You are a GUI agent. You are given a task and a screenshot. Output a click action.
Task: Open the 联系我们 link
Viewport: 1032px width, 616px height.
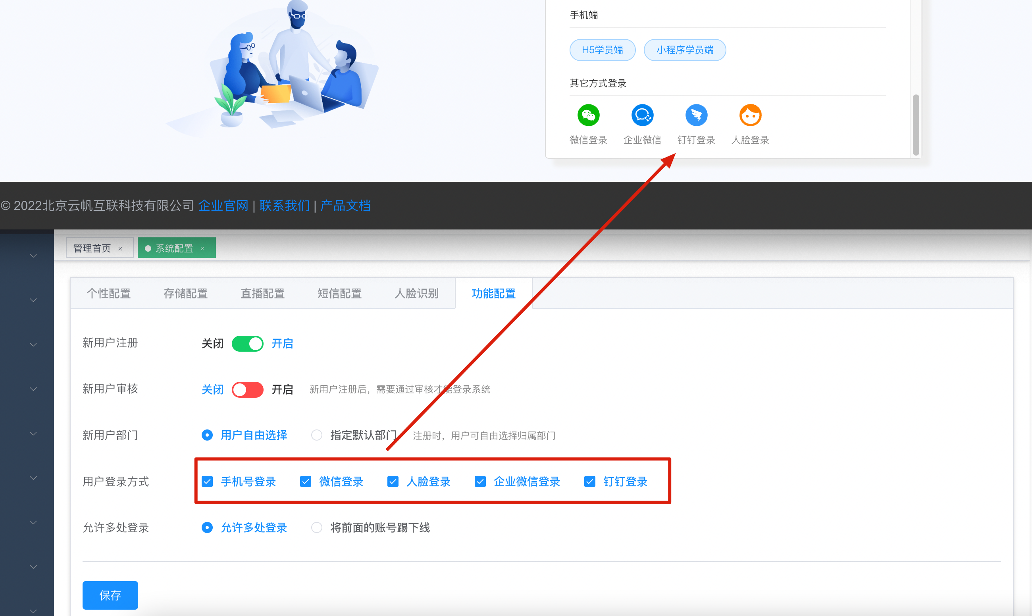point(285,206)
